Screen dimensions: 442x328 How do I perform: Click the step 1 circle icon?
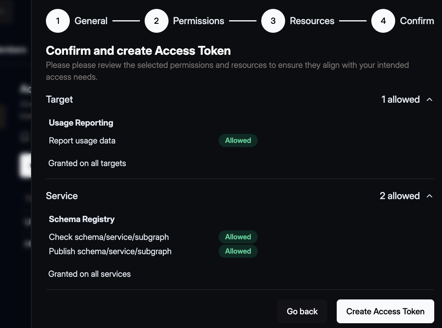pyautogui.click(x=58, y=21)
